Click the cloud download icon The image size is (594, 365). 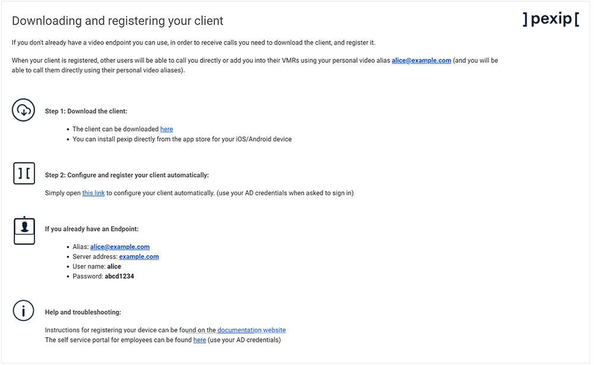[24, 110]
